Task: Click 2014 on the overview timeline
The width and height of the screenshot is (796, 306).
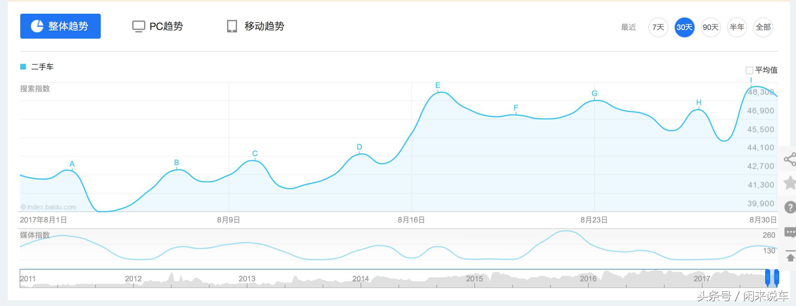Action: click(x=361, y=279)
